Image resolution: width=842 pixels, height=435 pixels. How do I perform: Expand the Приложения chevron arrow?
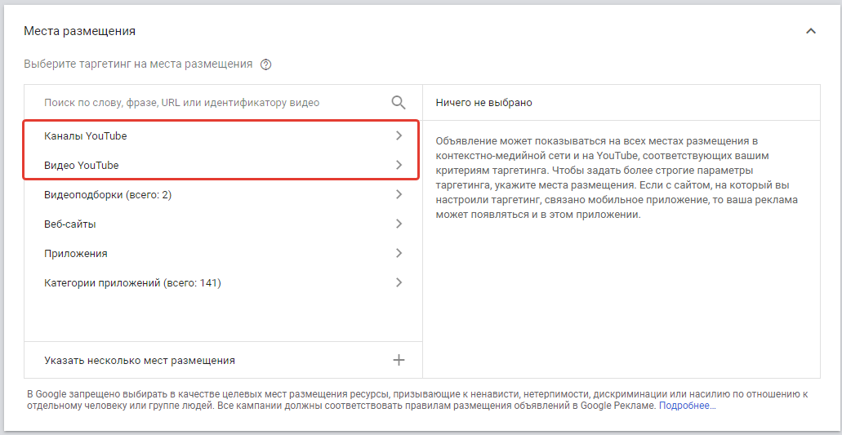click(399, 253)
